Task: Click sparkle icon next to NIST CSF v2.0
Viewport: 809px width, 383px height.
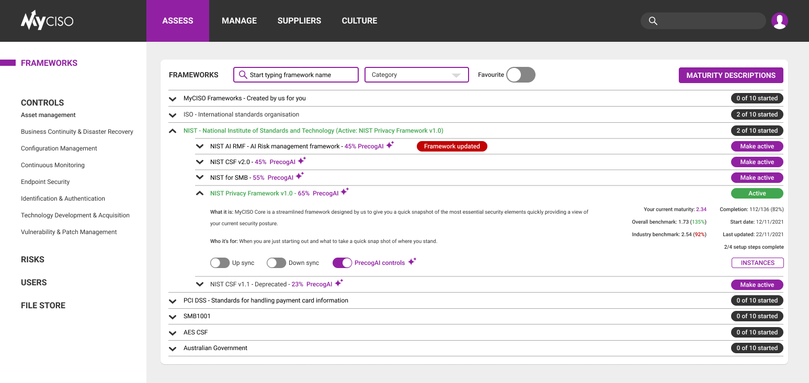Action: [301, 161]
